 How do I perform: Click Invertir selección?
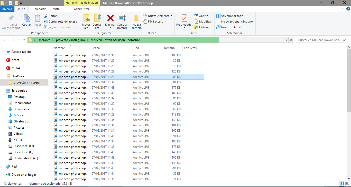point(230,27)
